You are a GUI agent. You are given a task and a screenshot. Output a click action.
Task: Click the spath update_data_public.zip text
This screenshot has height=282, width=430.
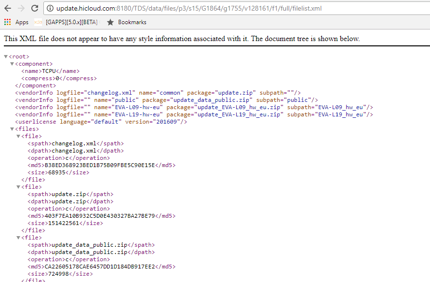coord(90,245)
